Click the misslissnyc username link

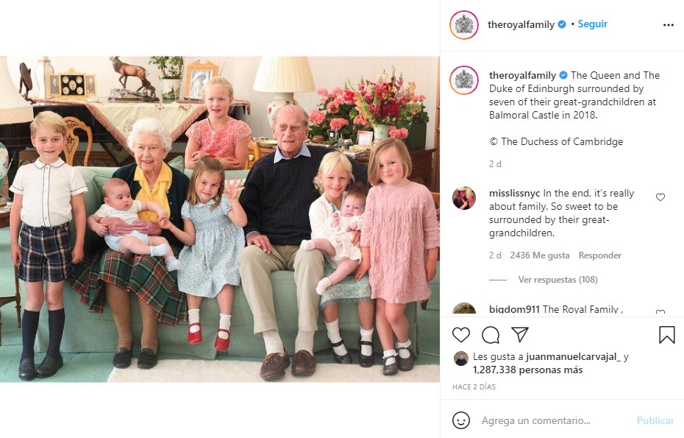click(x=514, y=193)
